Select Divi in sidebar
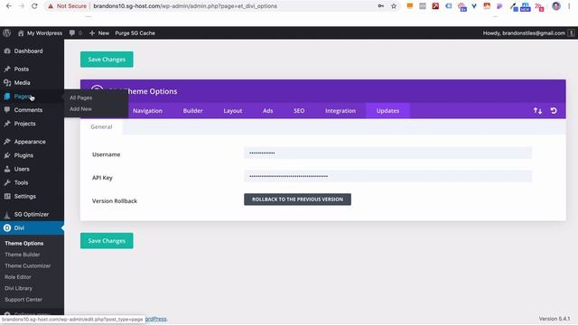Image resolution: width=578 pixels, height=325 pixels. click(33, 228)
